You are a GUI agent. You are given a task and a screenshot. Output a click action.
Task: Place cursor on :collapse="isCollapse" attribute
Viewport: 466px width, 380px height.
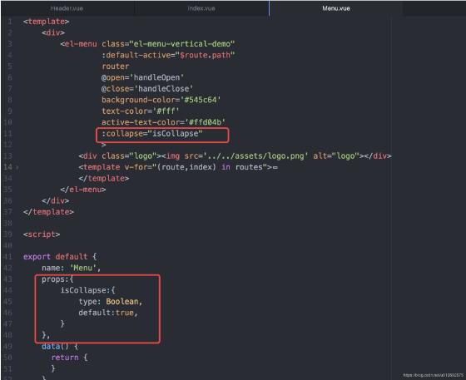coord(151,134)
